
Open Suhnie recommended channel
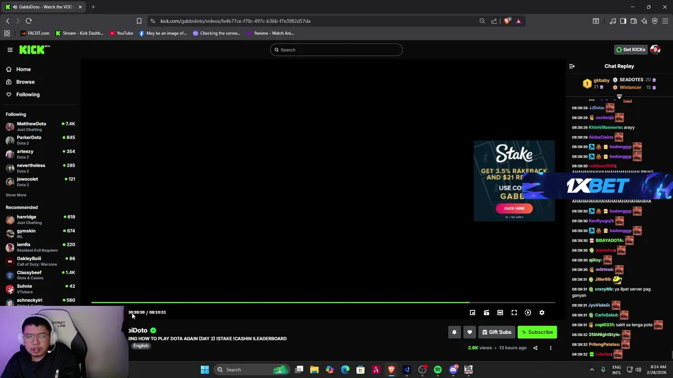pyautogui.click(x=40, y=289)
